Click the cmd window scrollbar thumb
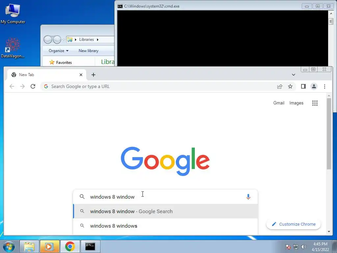337x253 pixels. pyautogui.click(x=331, y=21)
